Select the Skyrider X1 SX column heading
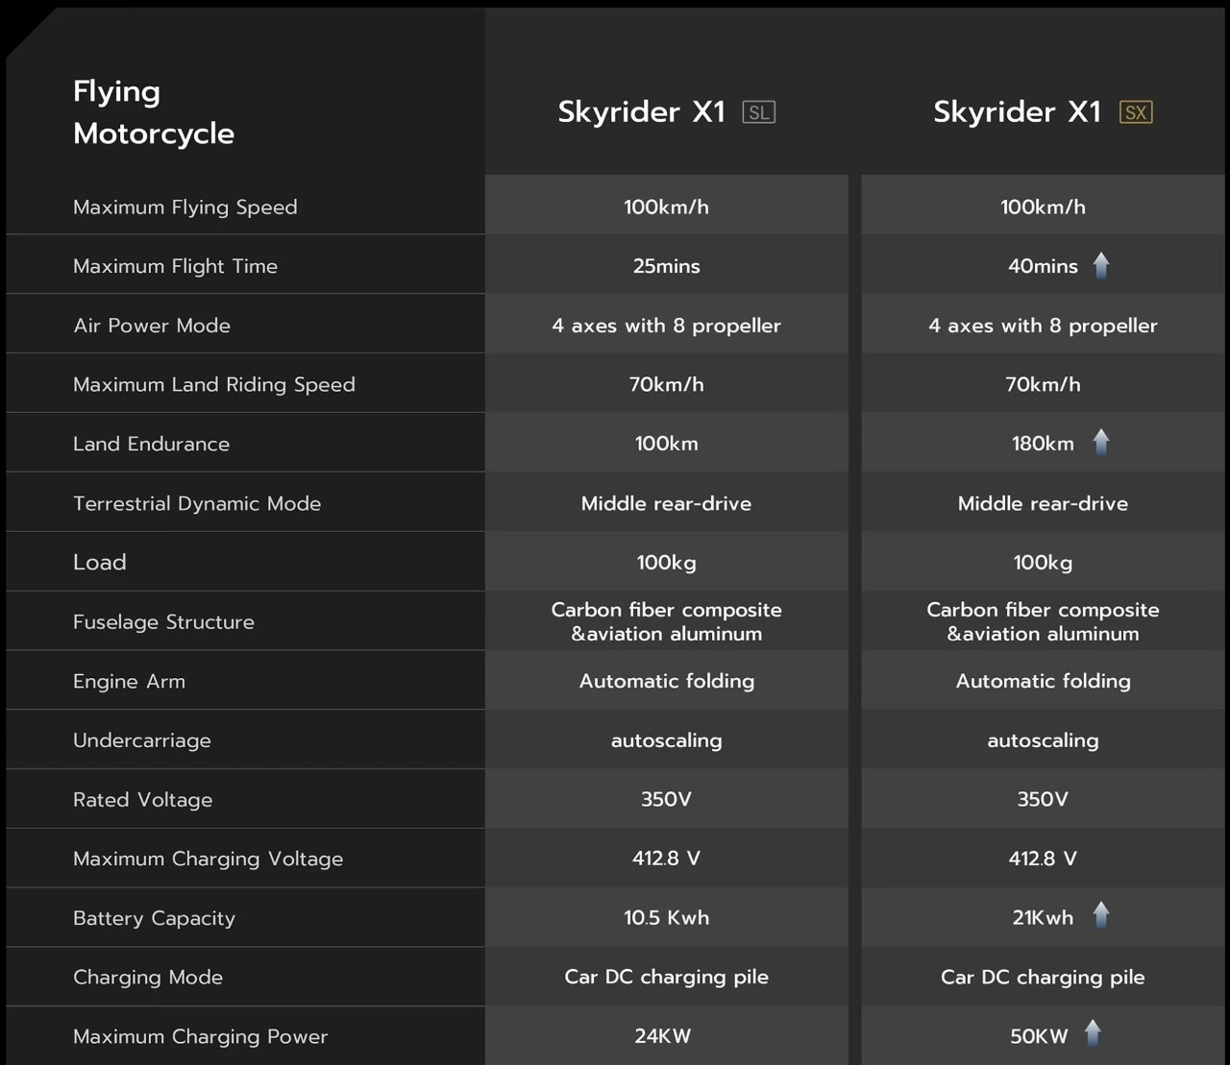Image resolution: width=1230 pixels, height=1065 pixels. [x=1018, y=111]
